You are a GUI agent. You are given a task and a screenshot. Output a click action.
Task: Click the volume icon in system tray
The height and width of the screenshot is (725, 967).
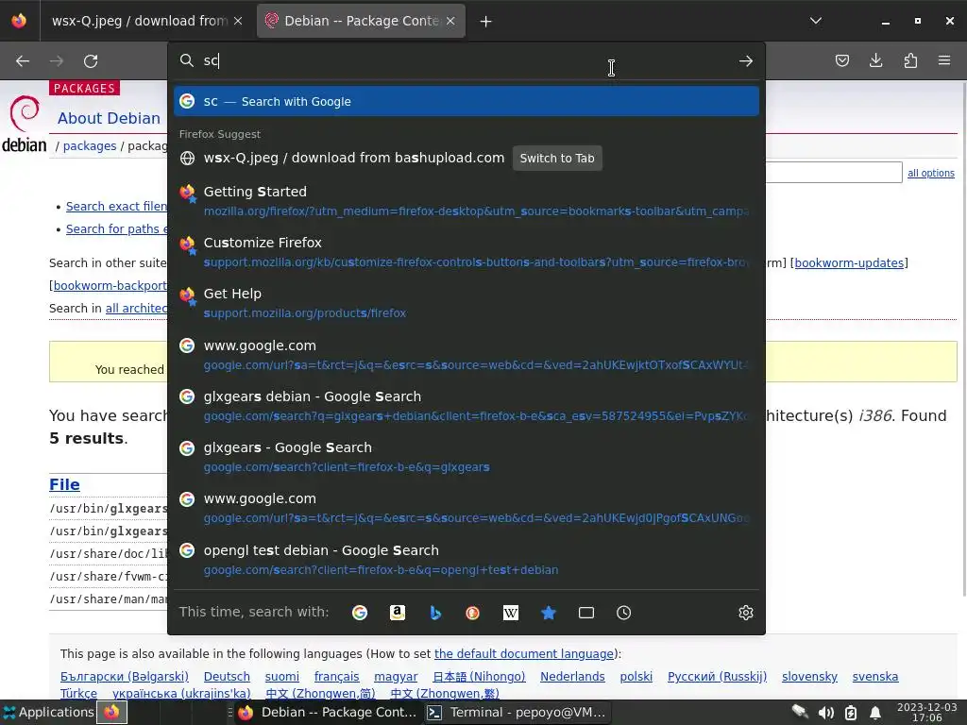(x=825, y=713)
